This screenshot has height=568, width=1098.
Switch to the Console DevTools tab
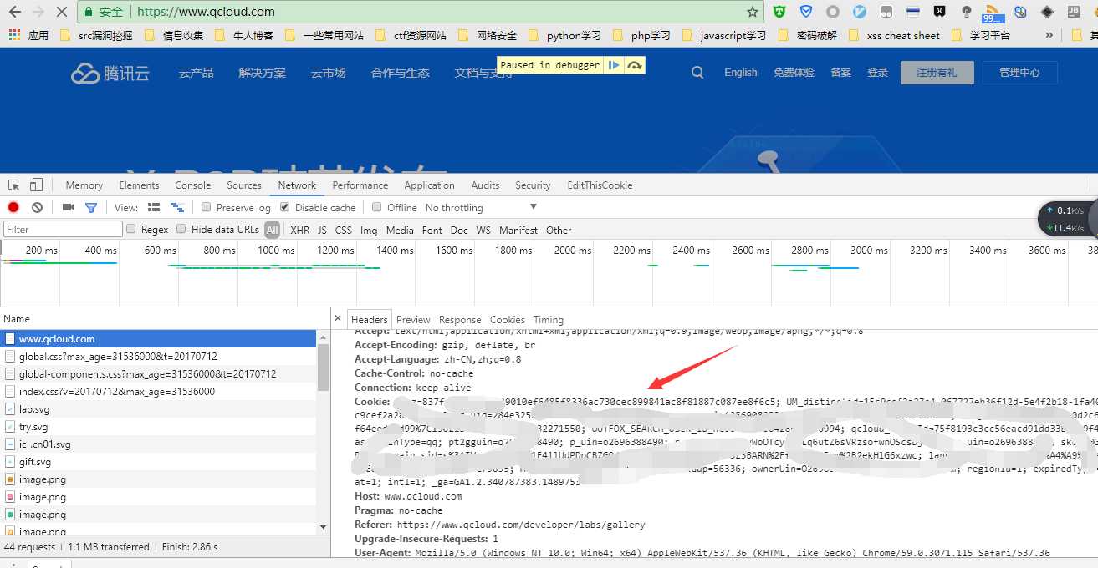[x=192, y=185]
